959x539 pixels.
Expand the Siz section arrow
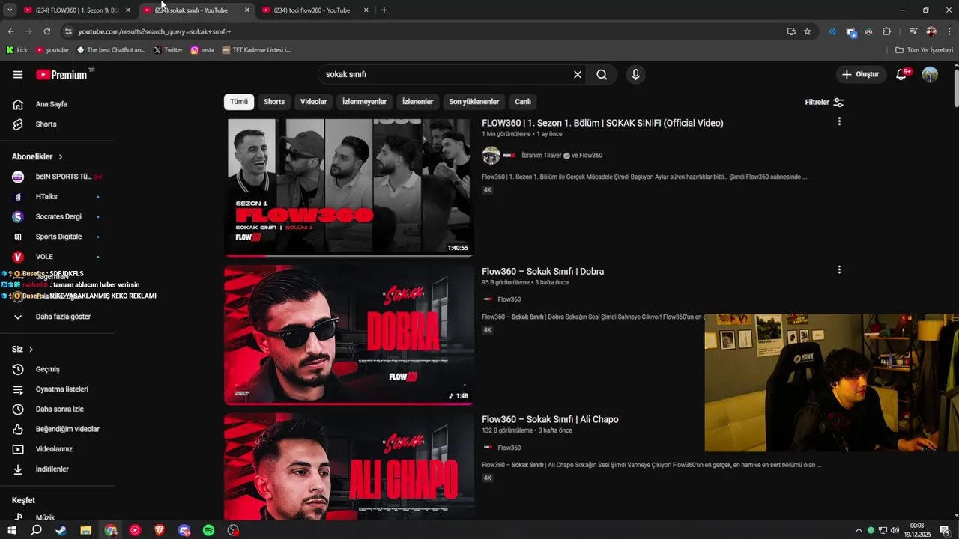31,350
